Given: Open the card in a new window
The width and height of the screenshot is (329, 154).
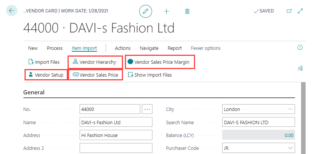Looking at the screenshot, I should (289, 11).
